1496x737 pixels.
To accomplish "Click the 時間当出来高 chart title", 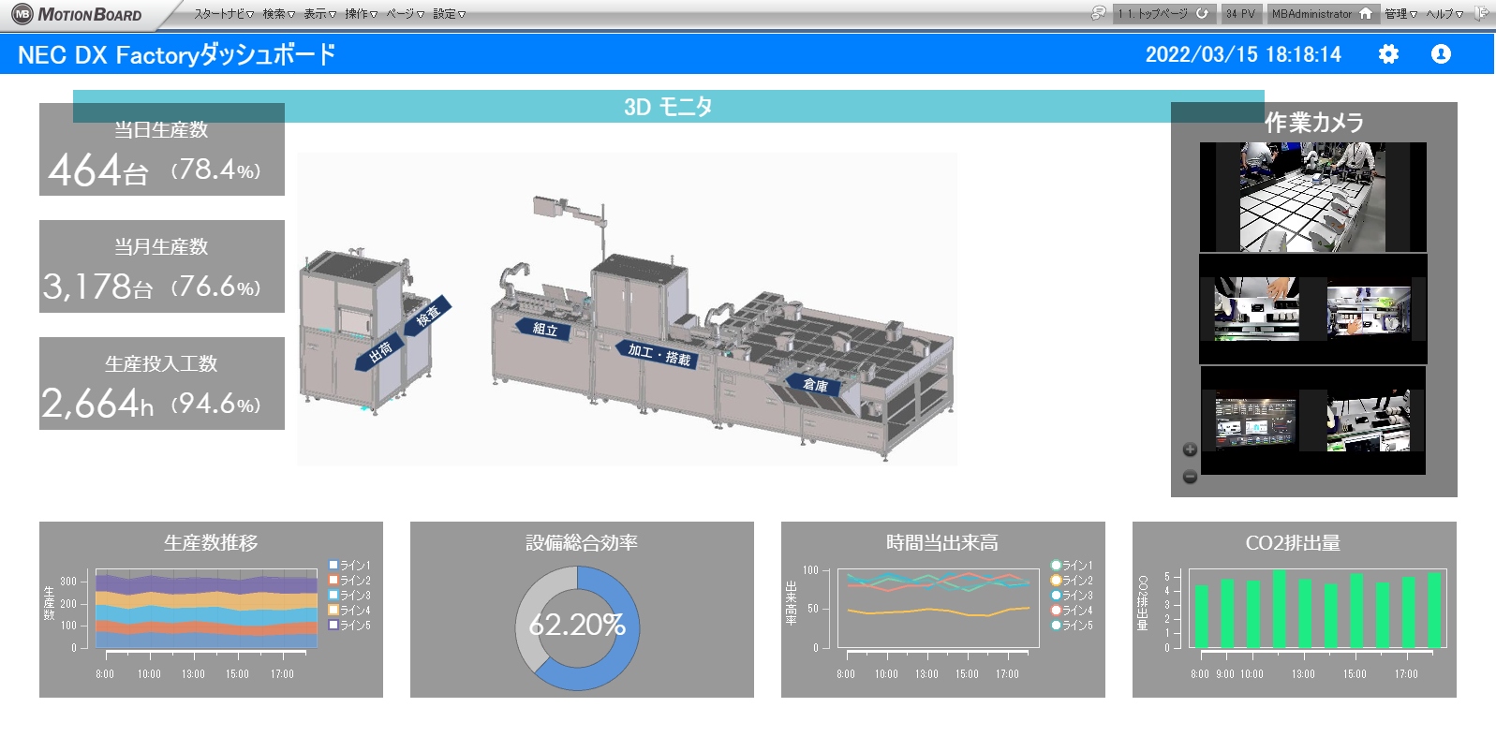I will click(942, 543).
